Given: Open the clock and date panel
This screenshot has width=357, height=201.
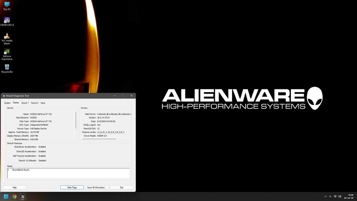Looking at the screenshot, I should [348, 196].
